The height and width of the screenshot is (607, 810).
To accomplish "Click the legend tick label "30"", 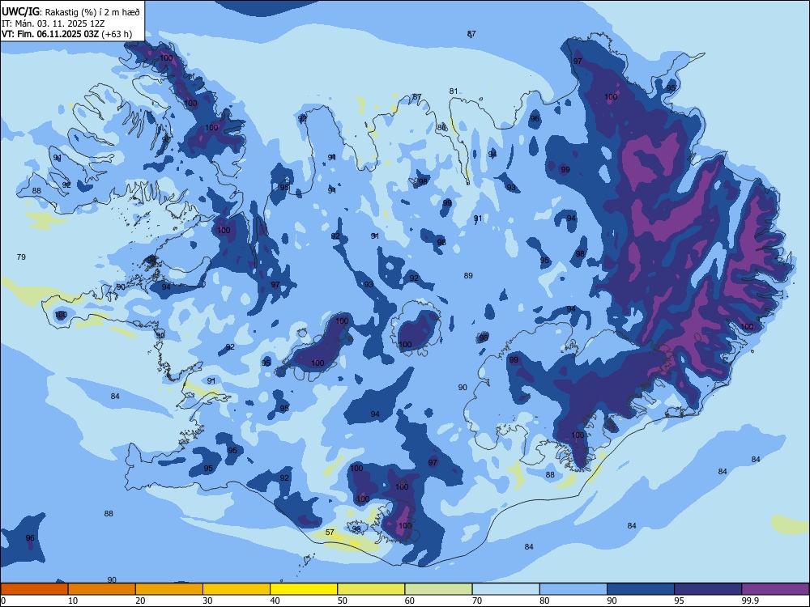I will point(207,601).
